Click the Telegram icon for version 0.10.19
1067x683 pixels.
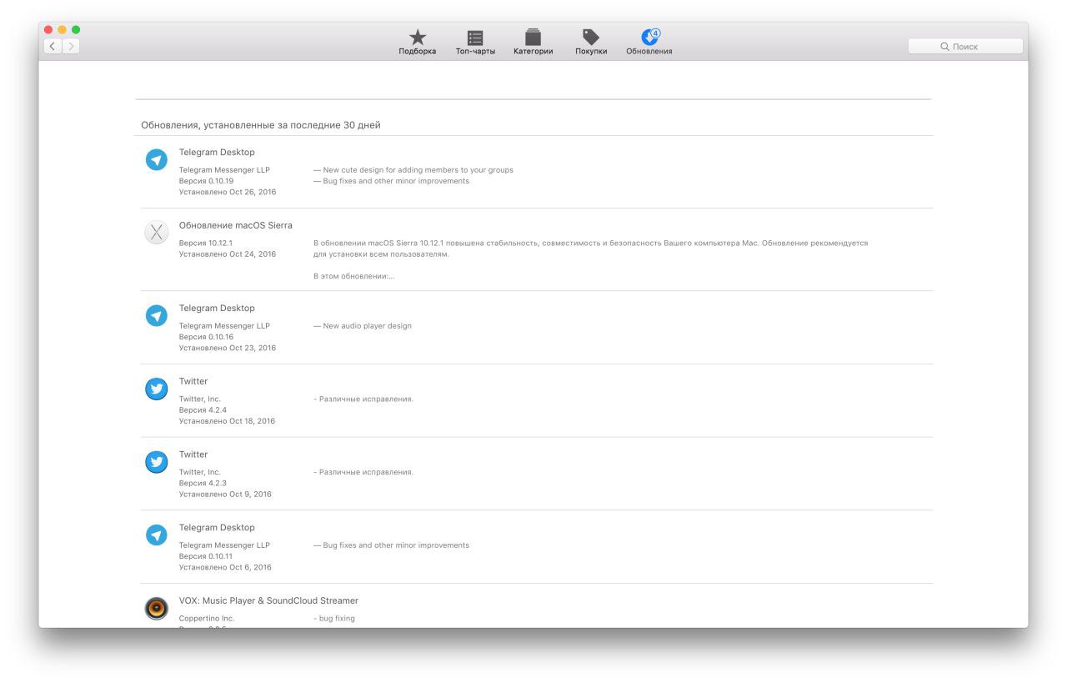(157, 159)
